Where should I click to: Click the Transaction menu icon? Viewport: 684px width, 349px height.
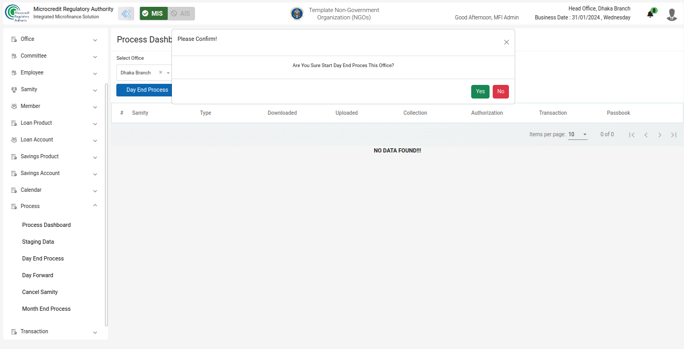coord(14,332)
